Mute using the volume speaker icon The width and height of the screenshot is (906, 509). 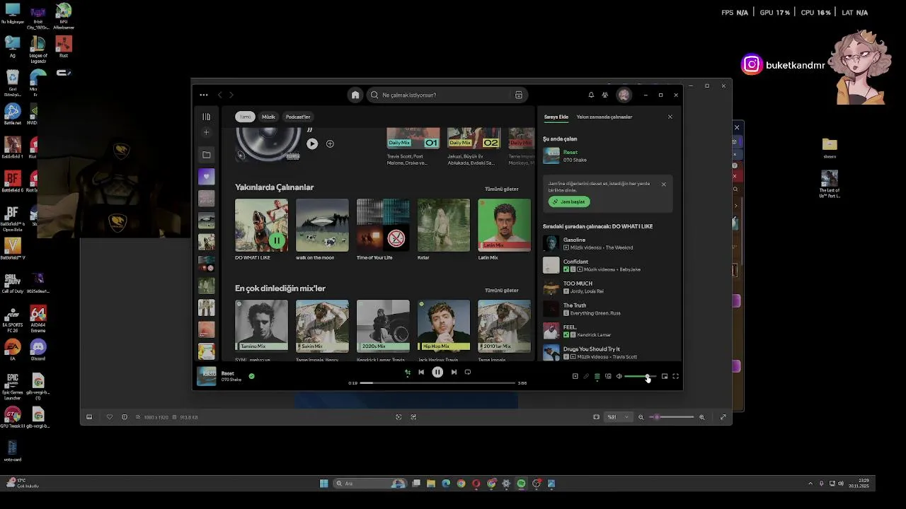[619, 376]
